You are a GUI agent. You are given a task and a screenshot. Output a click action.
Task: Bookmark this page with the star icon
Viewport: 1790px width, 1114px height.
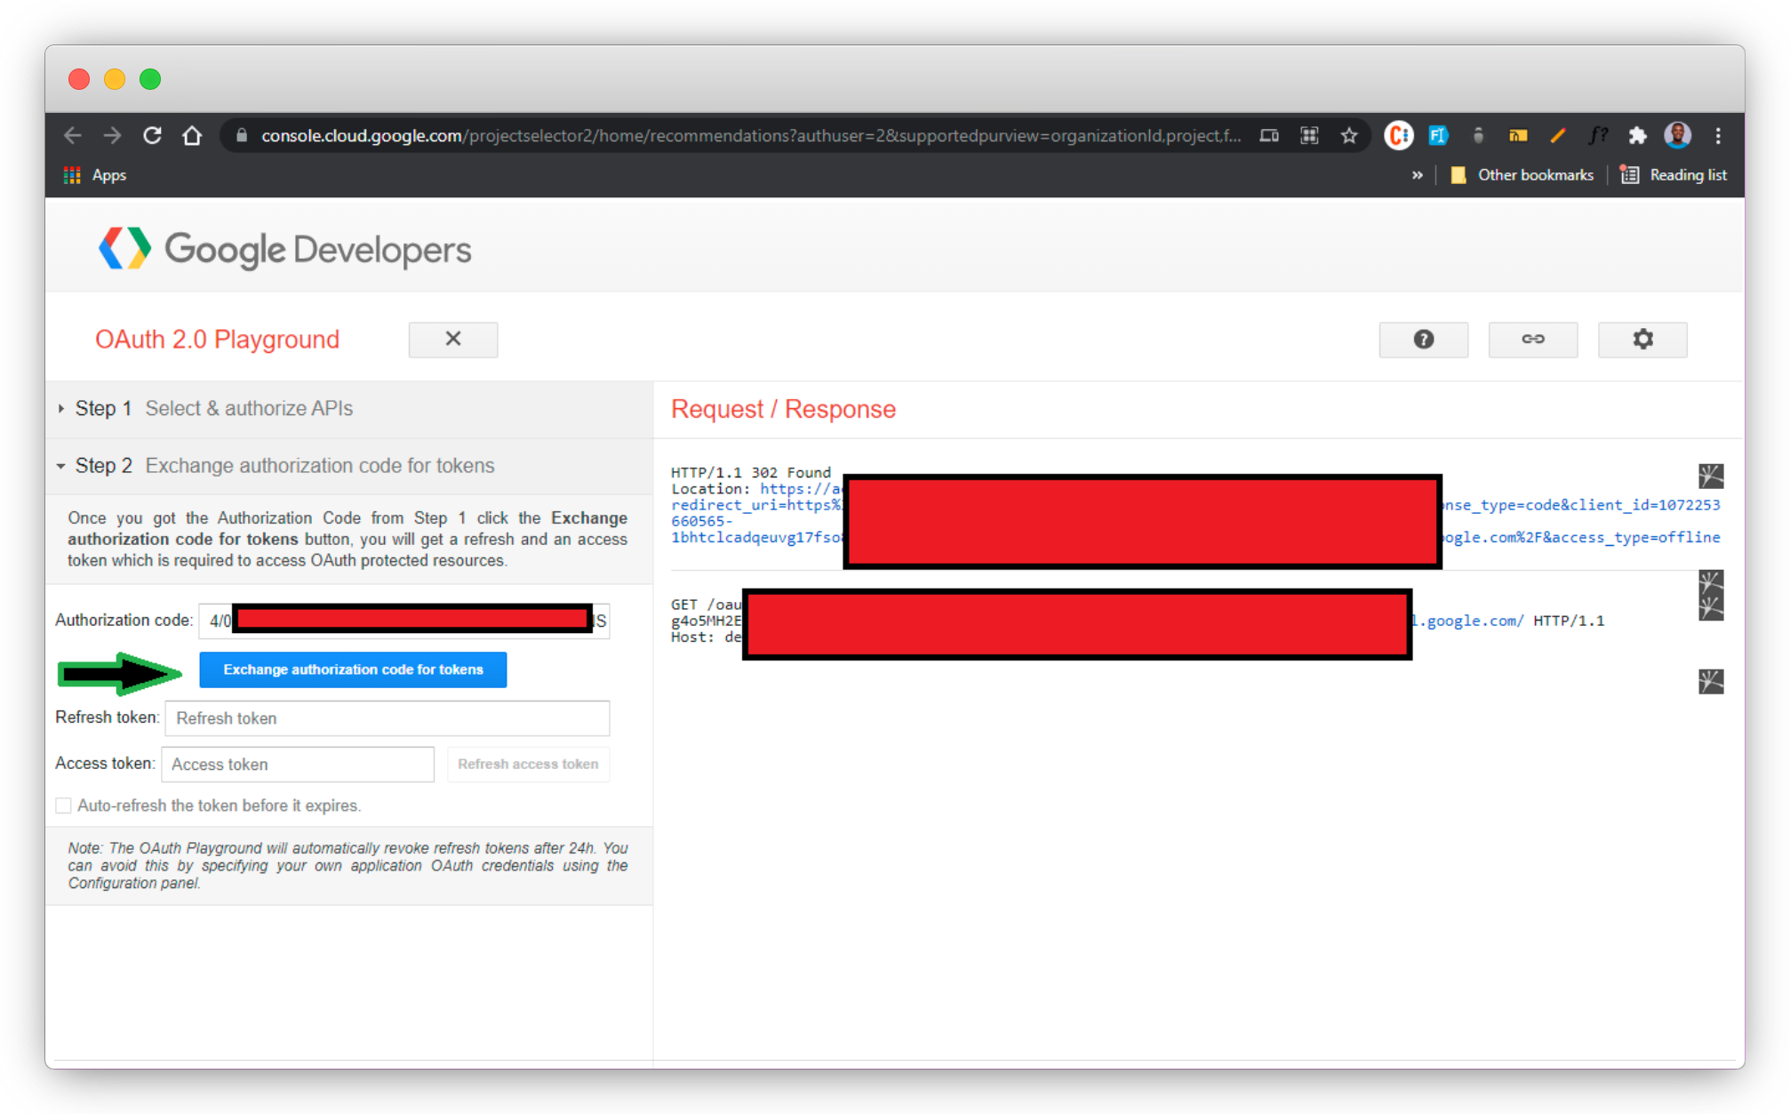click(1349, 135)
